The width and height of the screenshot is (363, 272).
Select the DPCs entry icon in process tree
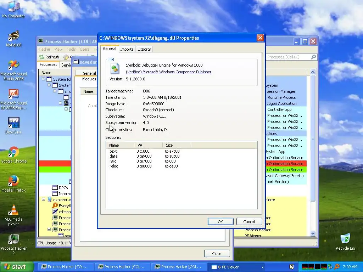[55, 188]
